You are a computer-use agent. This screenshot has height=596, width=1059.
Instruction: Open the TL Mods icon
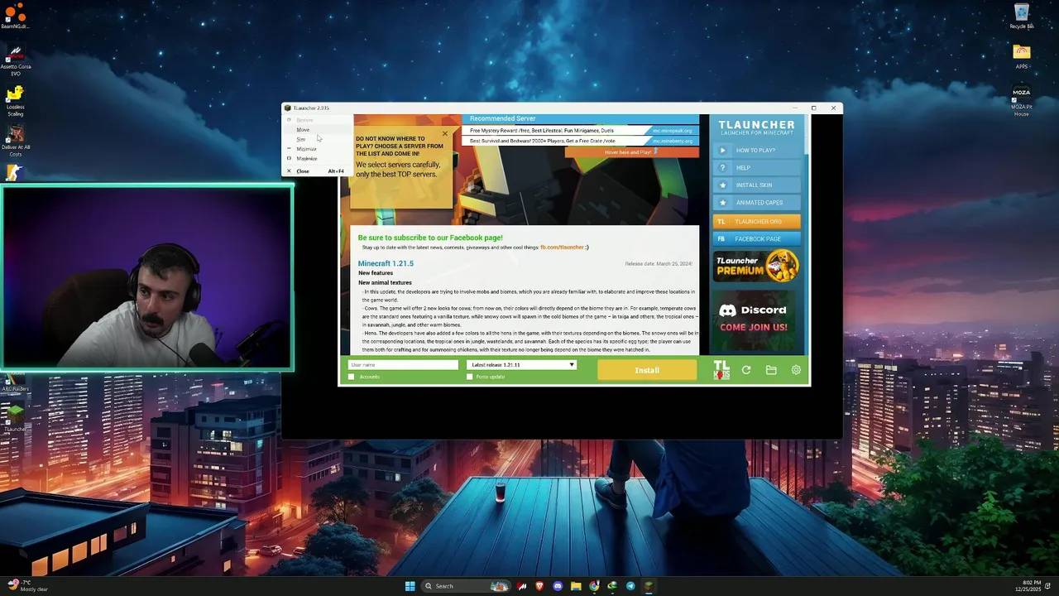(721, 370)
